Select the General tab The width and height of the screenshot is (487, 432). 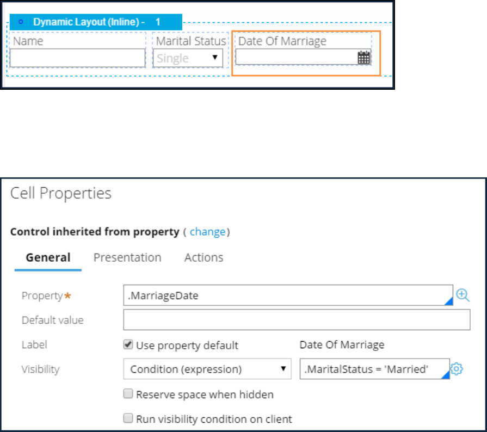(x=48, y=257)
